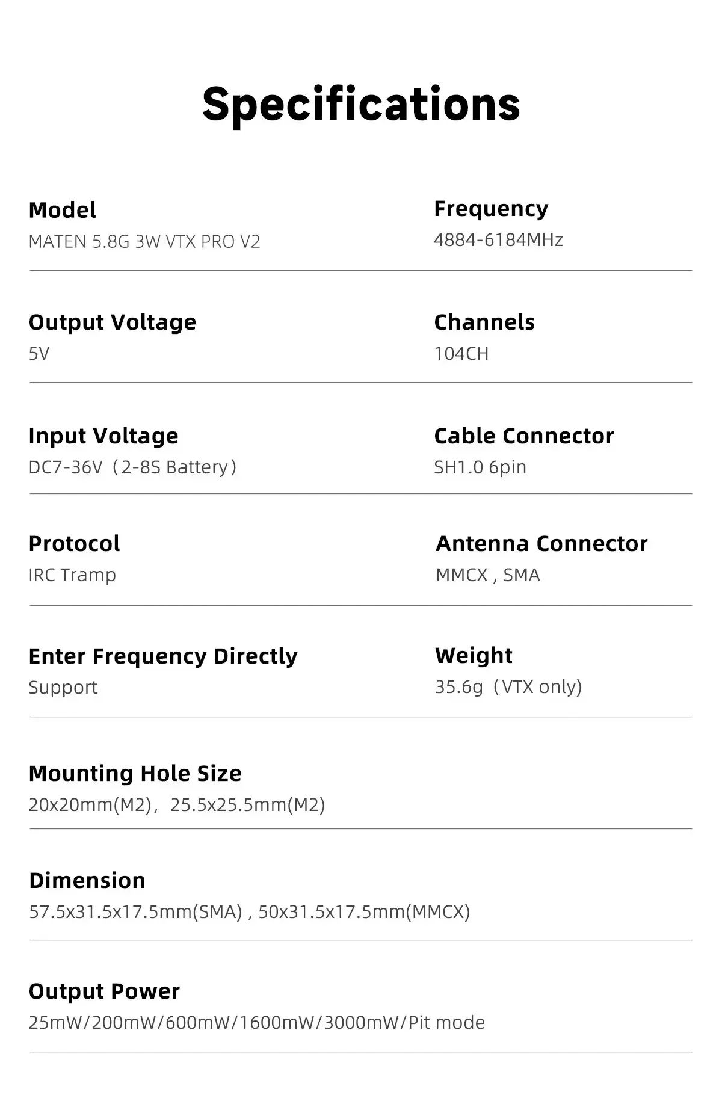Select the Dimension SMA and MMCX value
The image size is (722, 1110).
pyautogui.click(x=250, y=912)
